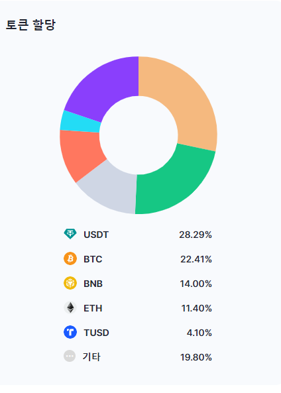The image size is (281, 393).
Task: Click the 11.40% ETH percentage value
Action: [197, 308]
